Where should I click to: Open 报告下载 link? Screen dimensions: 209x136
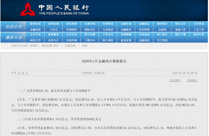(x=180, y=35)
